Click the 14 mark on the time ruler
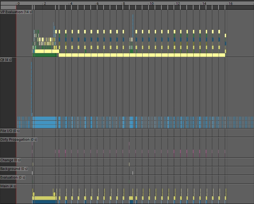 coord(204,4)
